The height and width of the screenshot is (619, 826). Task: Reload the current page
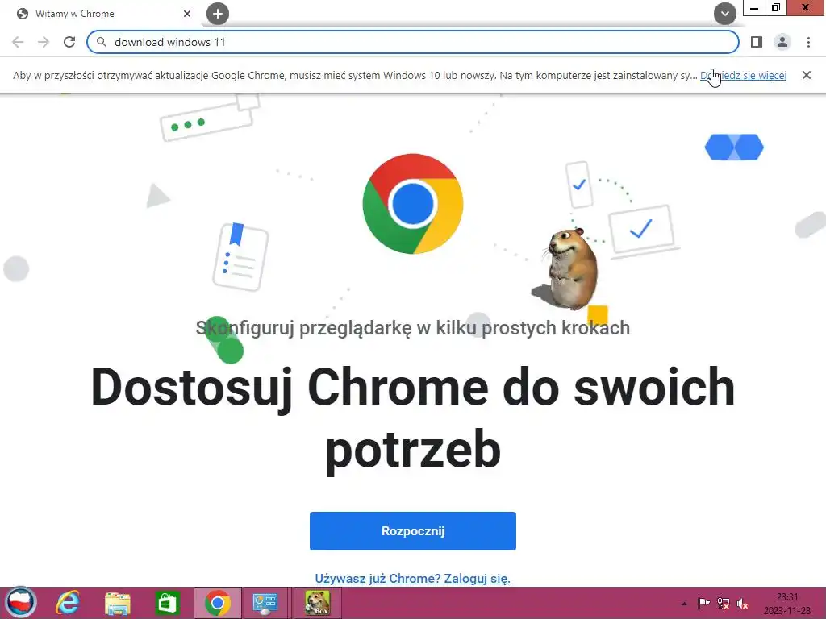coord(69,42)
